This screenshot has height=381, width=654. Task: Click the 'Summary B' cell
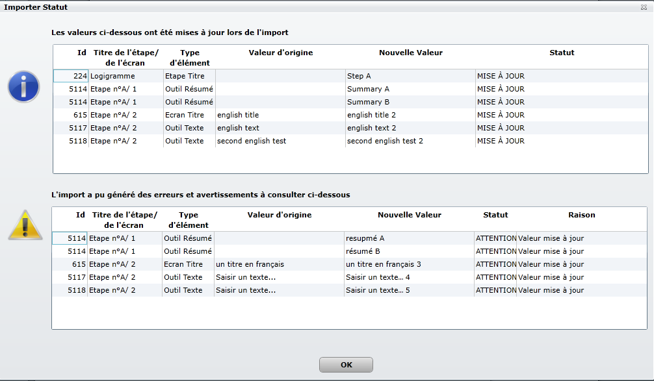410,102
